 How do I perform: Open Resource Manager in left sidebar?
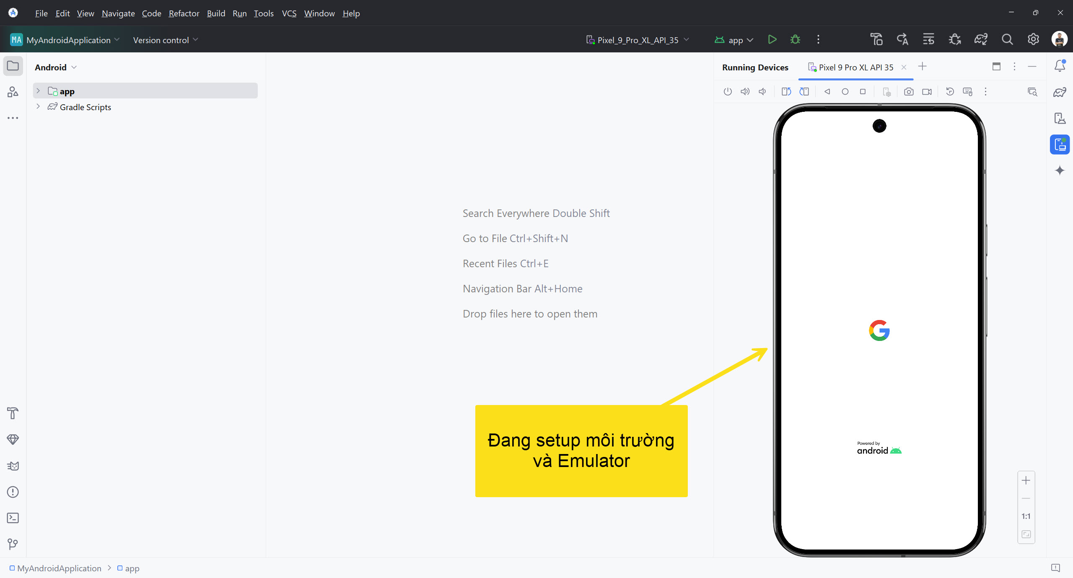pos(13,92)
